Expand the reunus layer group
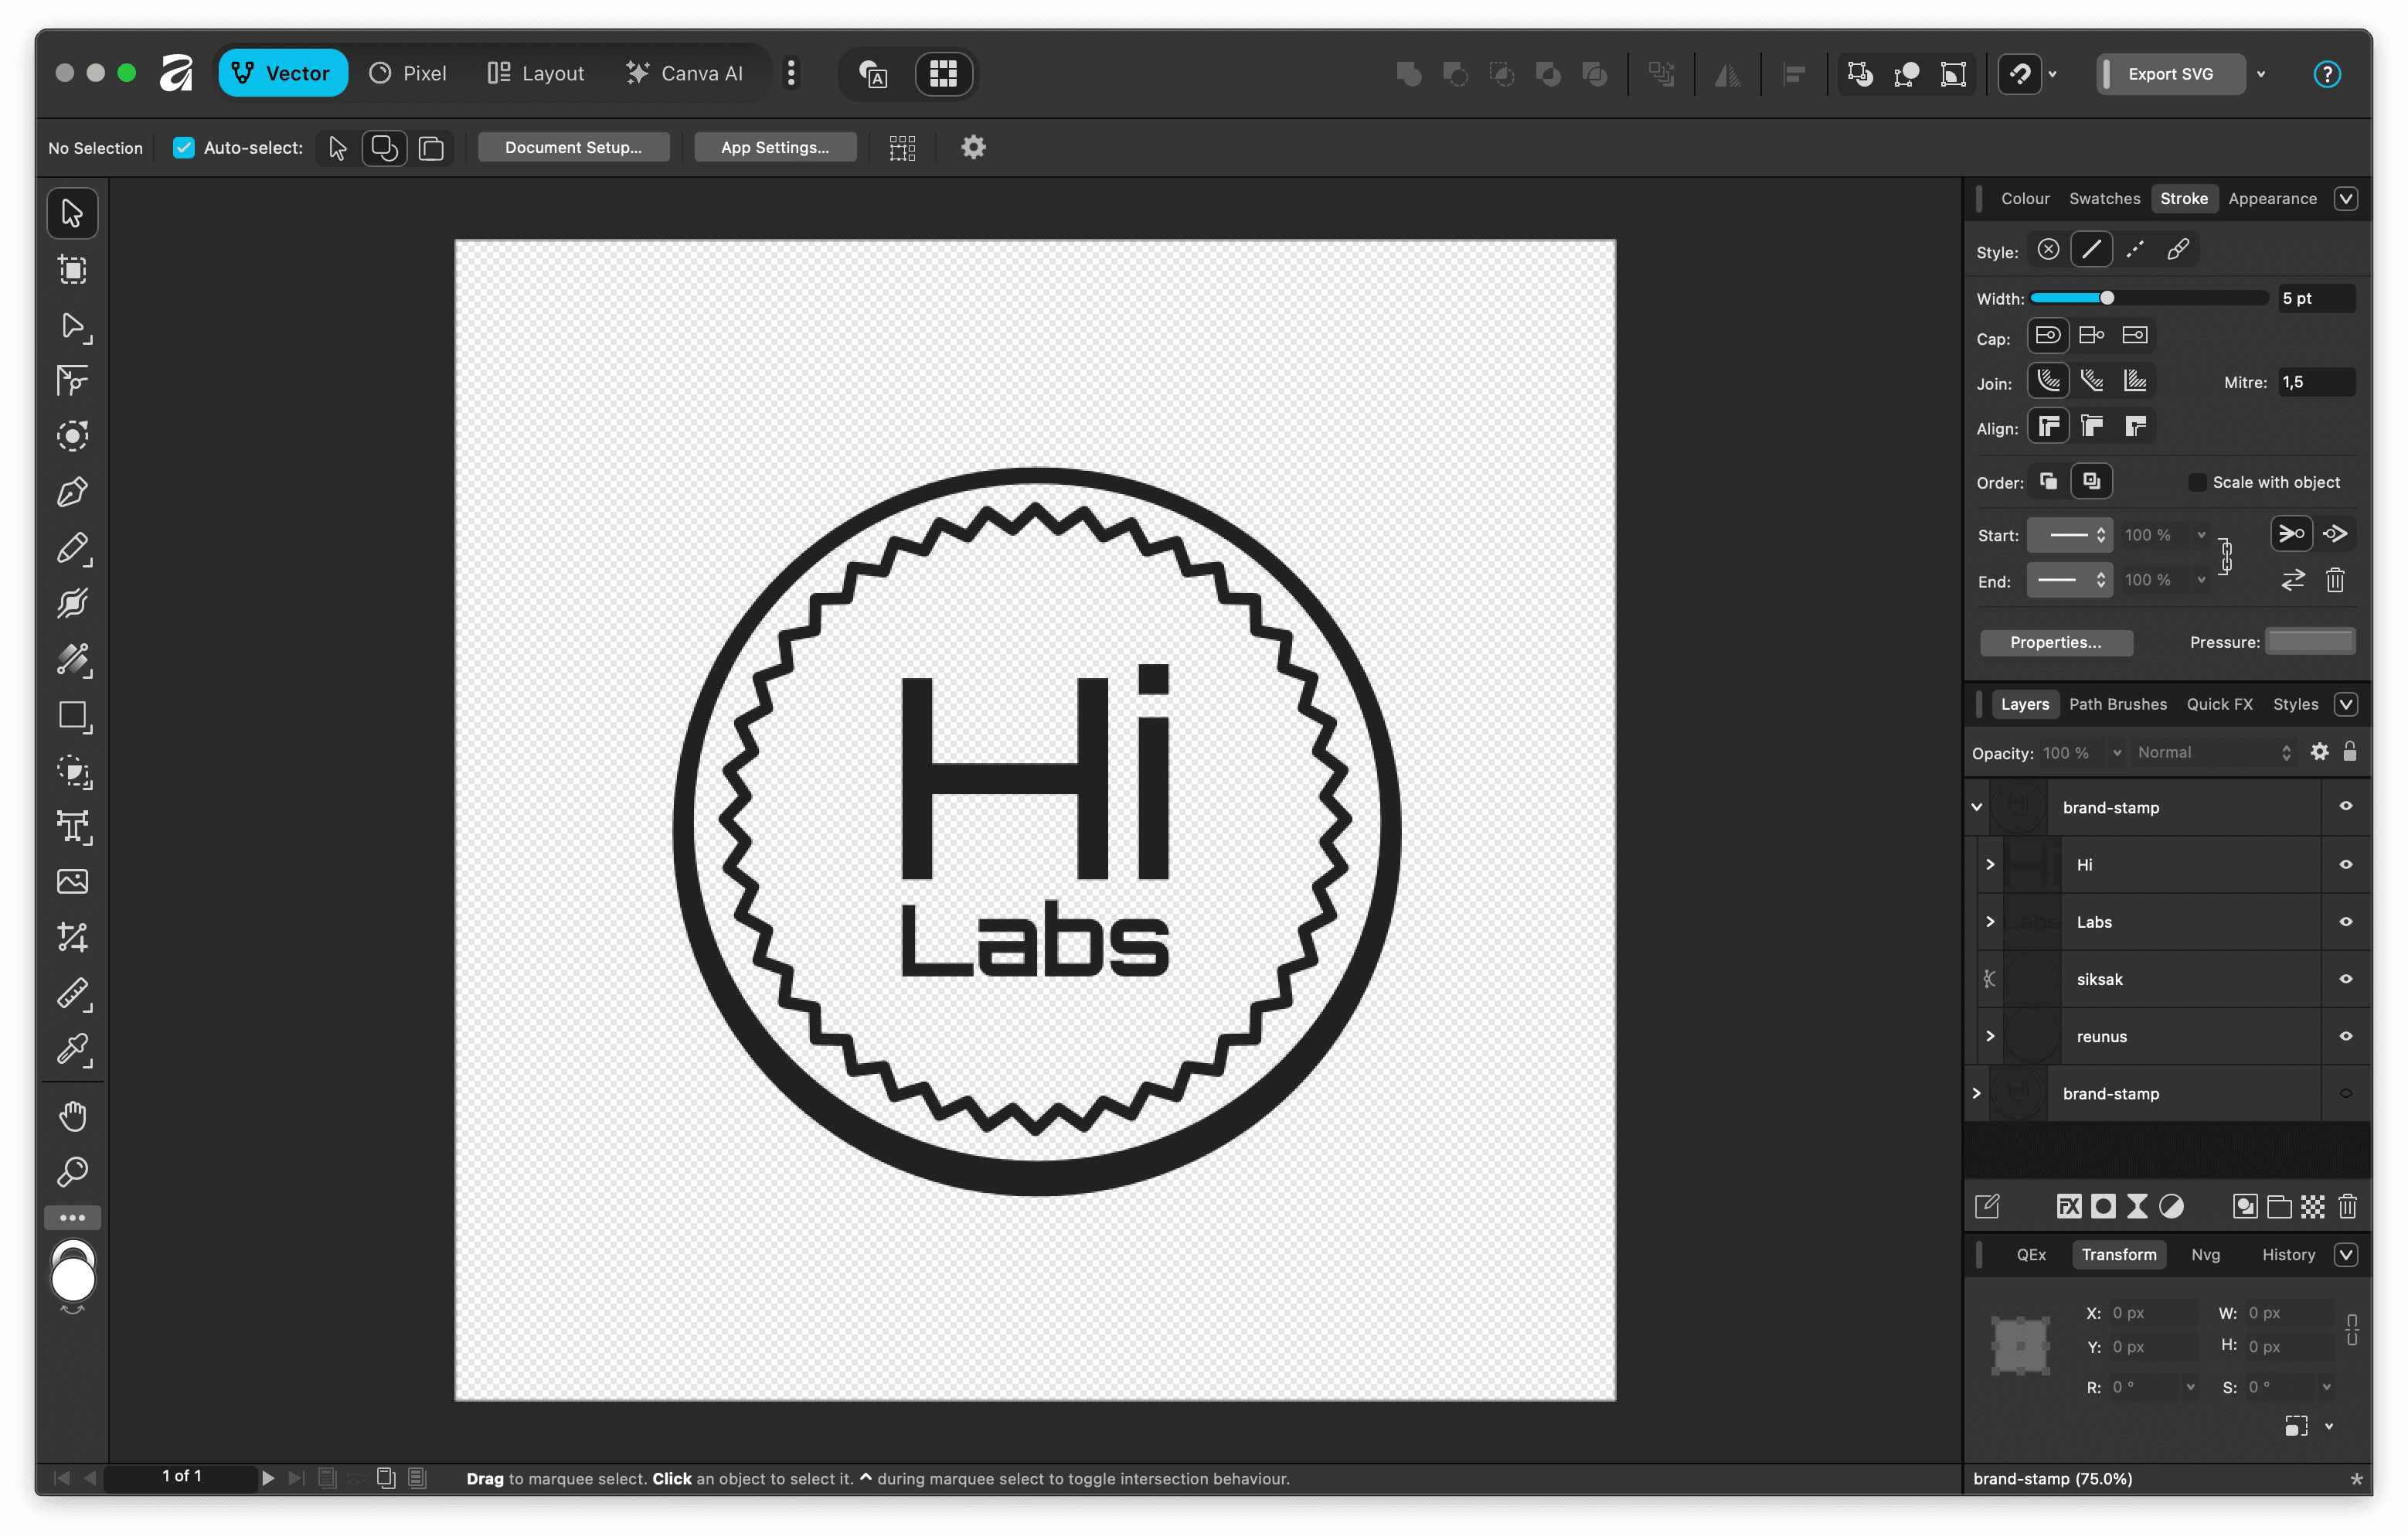 [1990, 1037]
